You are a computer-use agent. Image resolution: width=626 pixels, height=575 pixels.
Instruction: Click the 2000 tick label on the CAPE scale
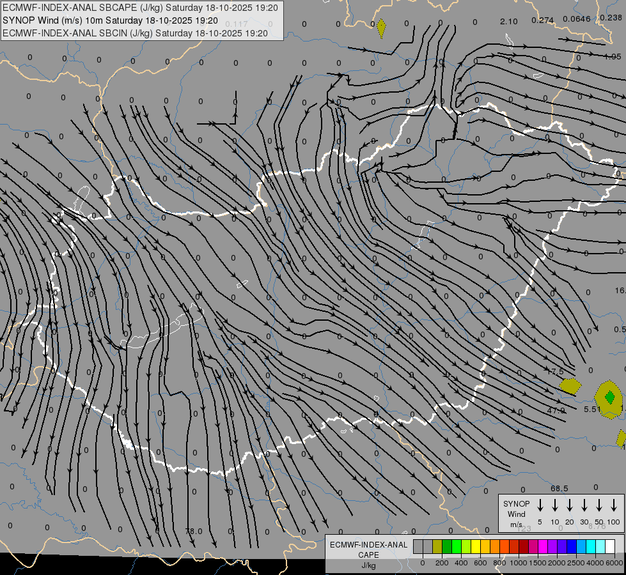pyautogui.click(x=557, y=563)
